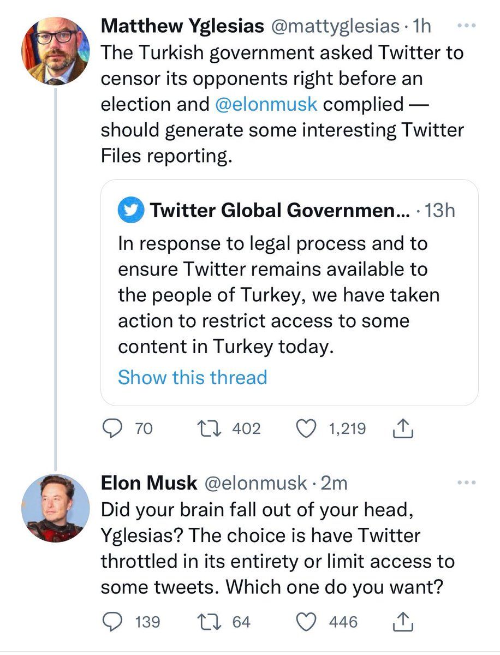Open Elon Musk's profile picture
Screen dimensions: 500x655
point(55,508)
